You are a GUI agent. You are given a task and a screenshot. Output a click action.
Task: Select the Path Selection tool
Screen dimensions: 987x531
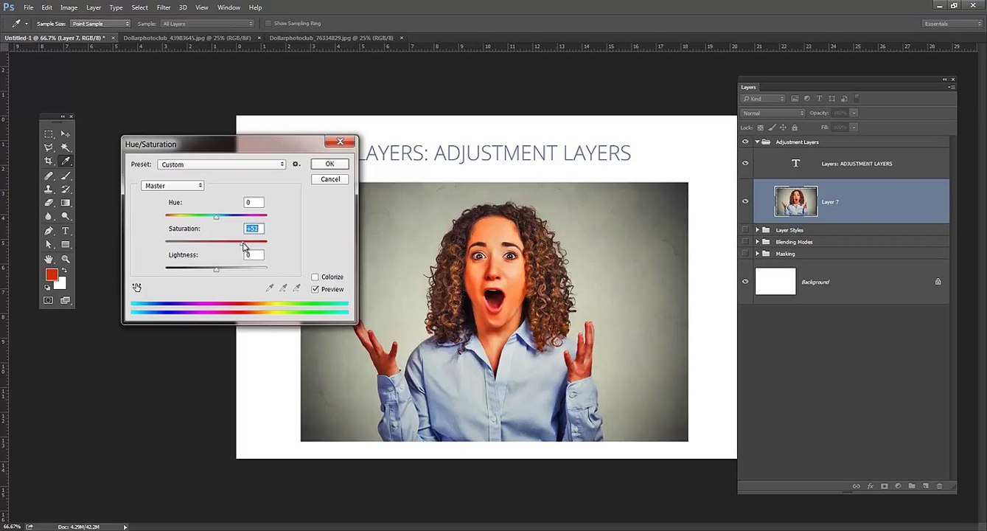49,244
